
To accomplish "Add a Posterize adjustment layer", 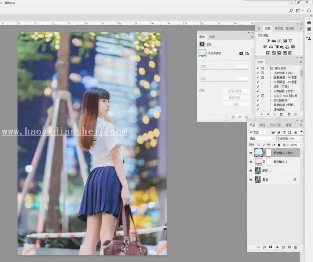I will 273,53.
